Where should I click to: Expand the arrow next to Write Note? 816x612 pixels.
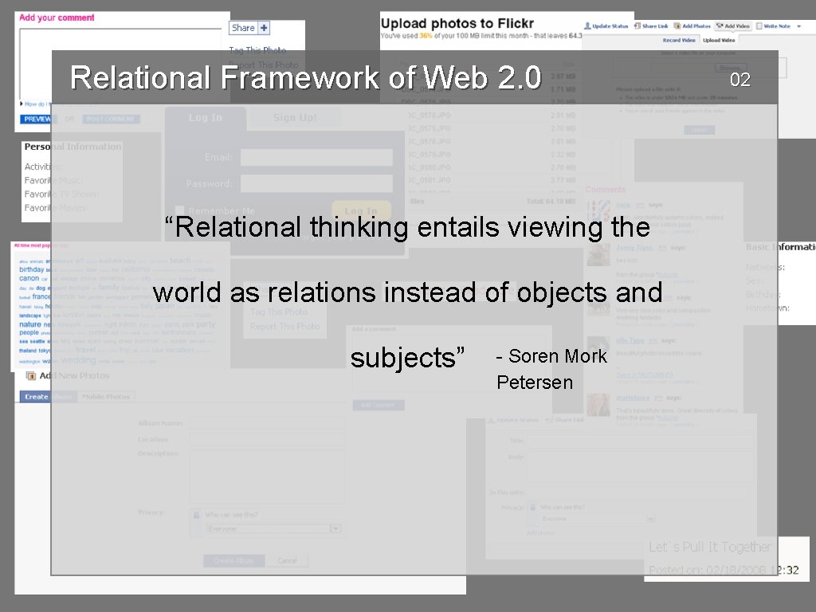(x=797, y=26)
